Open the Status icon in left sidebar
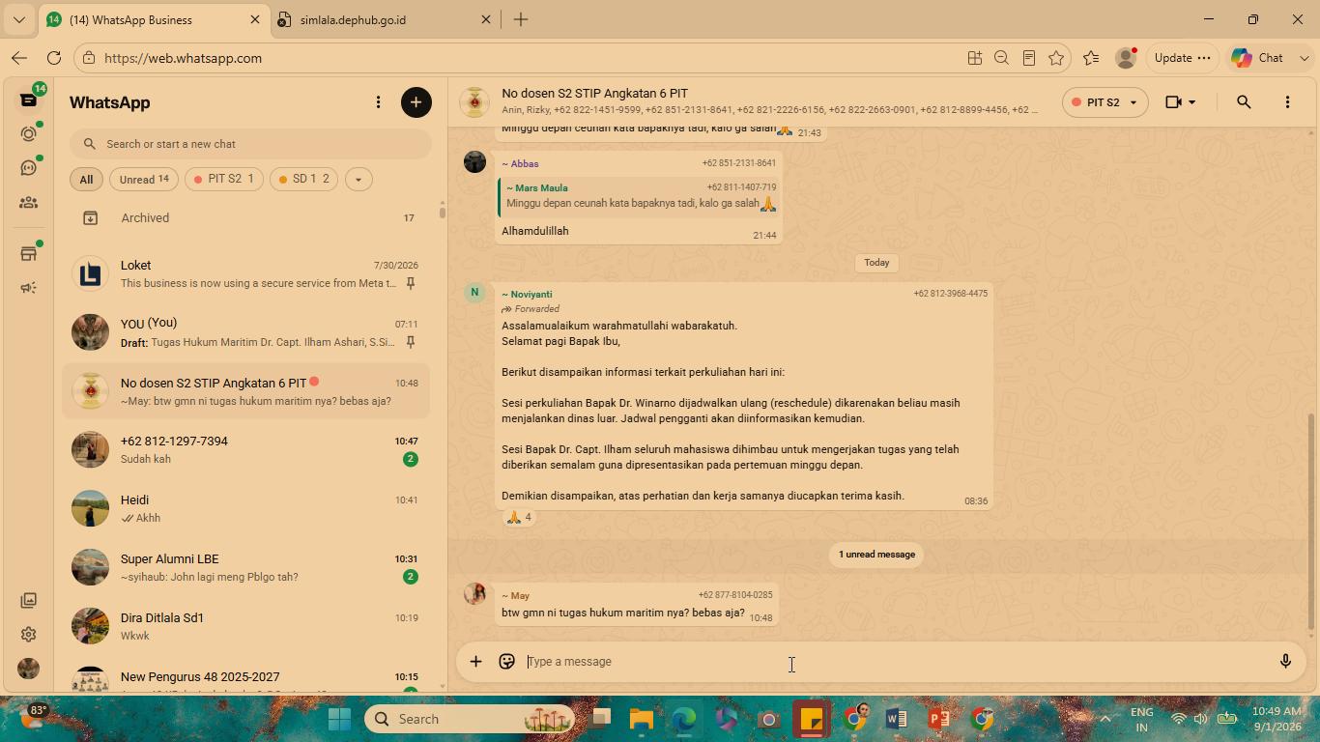The width and height of the screenshot is (1320, 742). [x=28, y=134]
